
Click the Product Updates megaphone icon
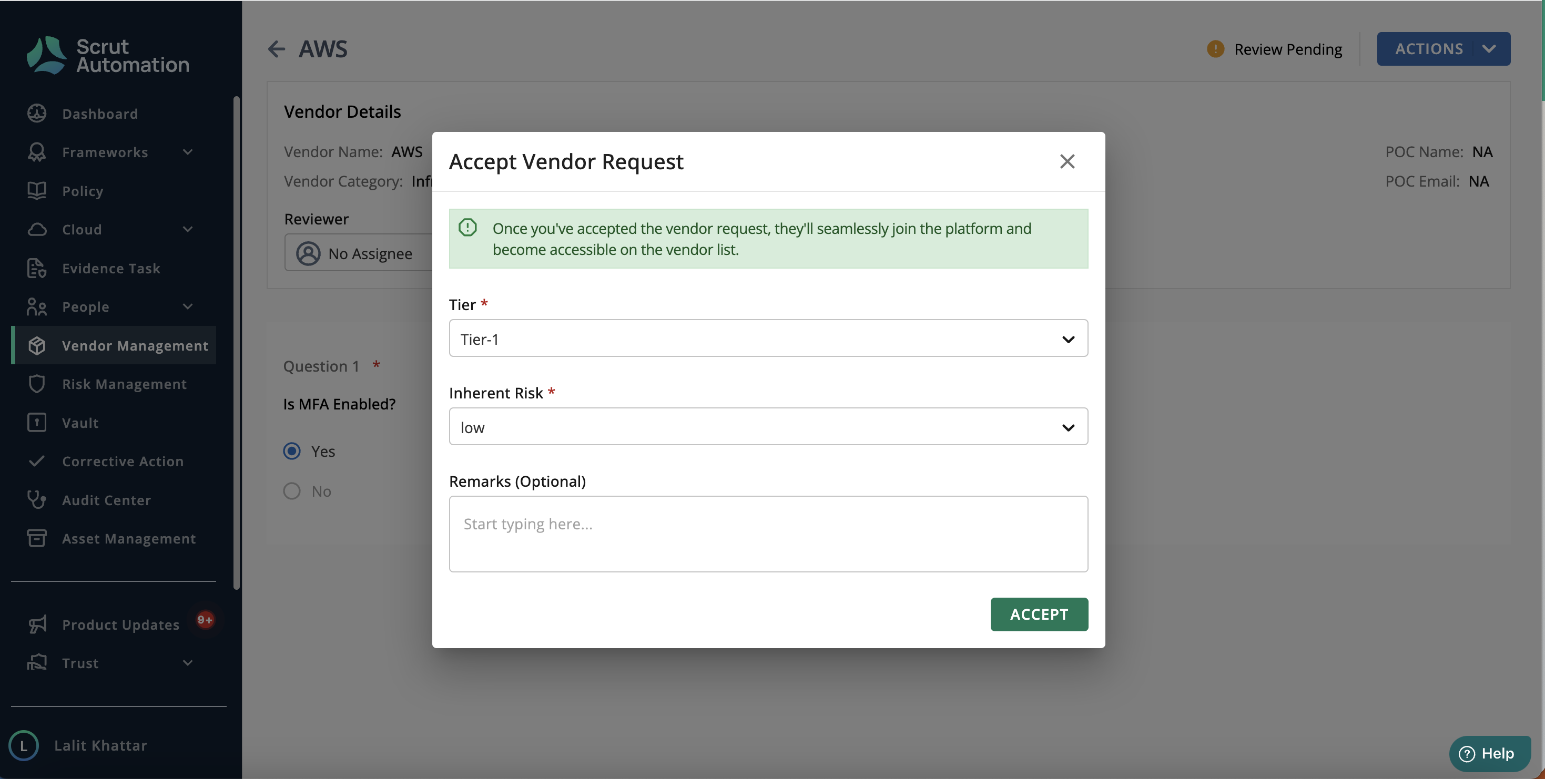click(x=37, y=624)
